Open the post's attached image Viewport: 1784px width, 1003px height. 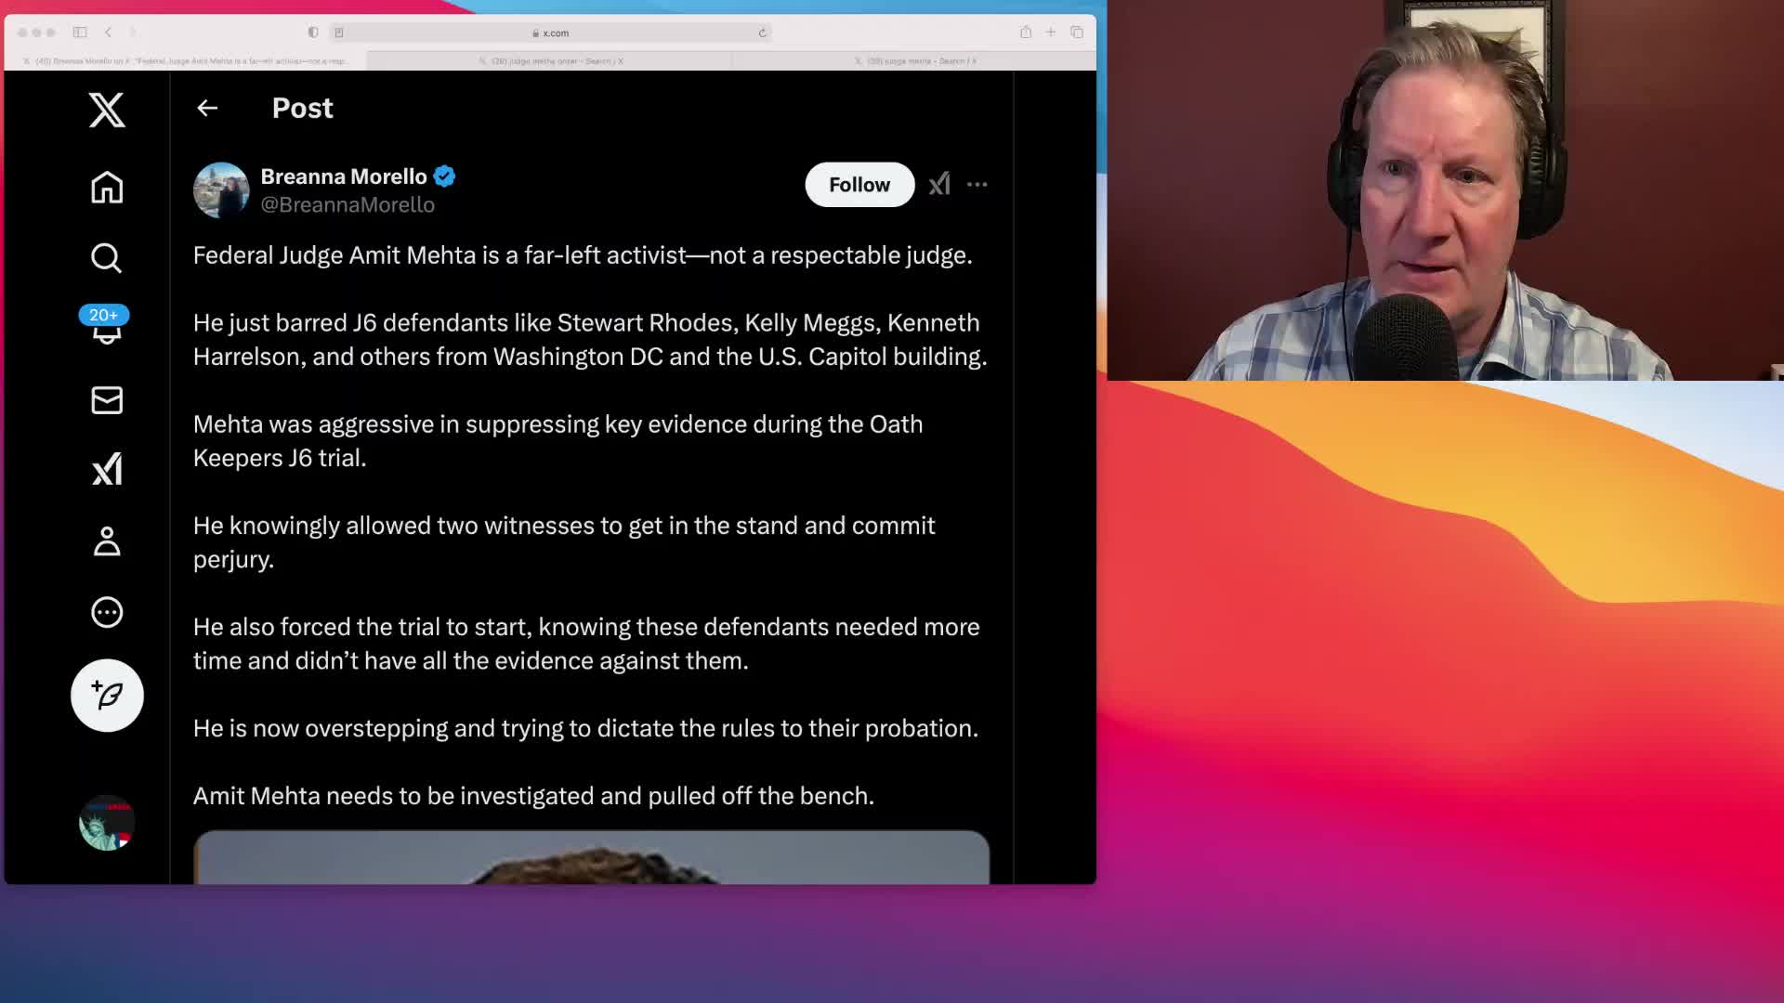[x=591, y=858]
